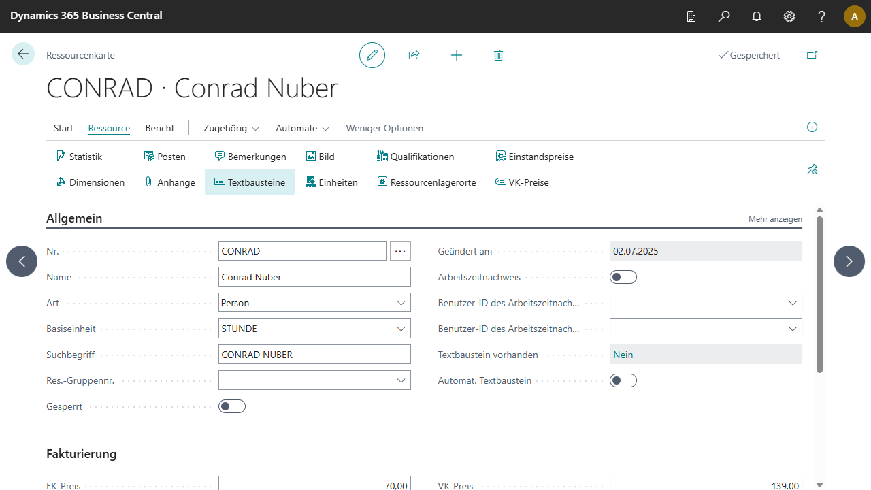The height and width of the screenshot is (490, 871).
Task: Click the pin icon for action bar
Action: pyautogui.click(x=812, y=169)
